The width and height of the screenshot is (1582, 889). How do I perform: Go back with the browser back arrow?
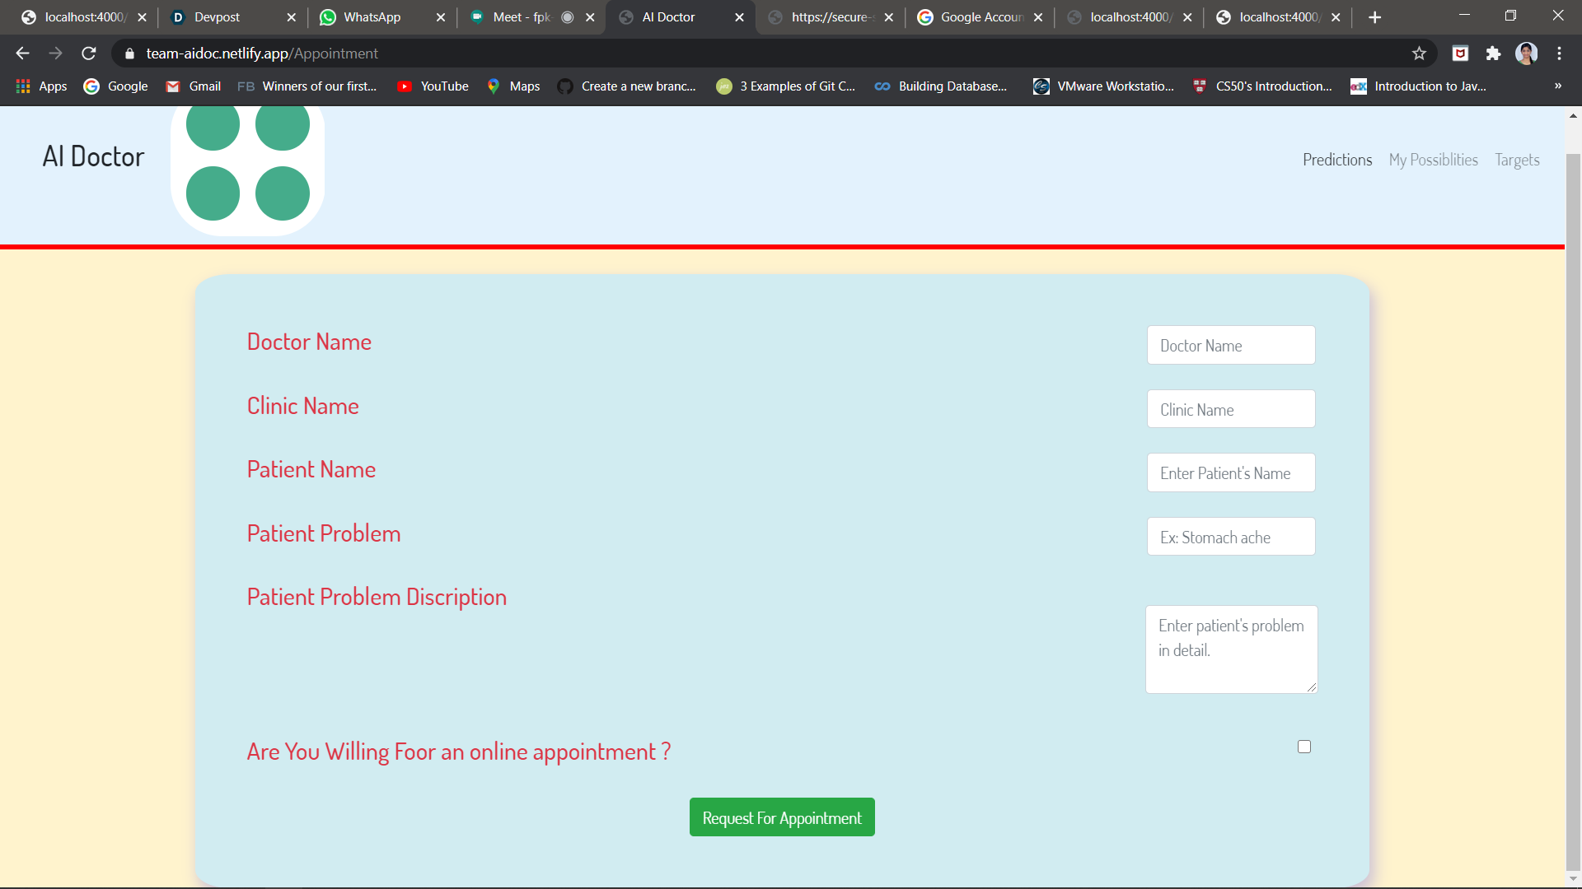pyautogui.click(x=22, y=54)
